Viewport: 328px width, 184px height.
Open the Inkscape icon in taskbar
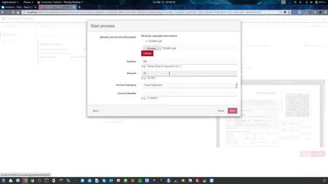(x=176, y=180)
